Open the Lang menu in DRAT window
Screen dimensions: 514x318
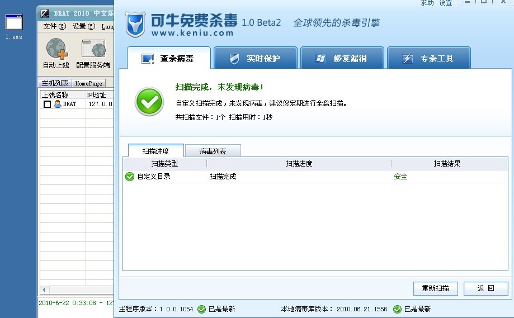(x=107, y=26)
